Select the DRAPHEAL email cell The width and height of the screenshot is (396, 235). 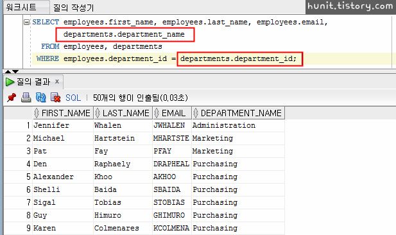click(x=172, y=164)
